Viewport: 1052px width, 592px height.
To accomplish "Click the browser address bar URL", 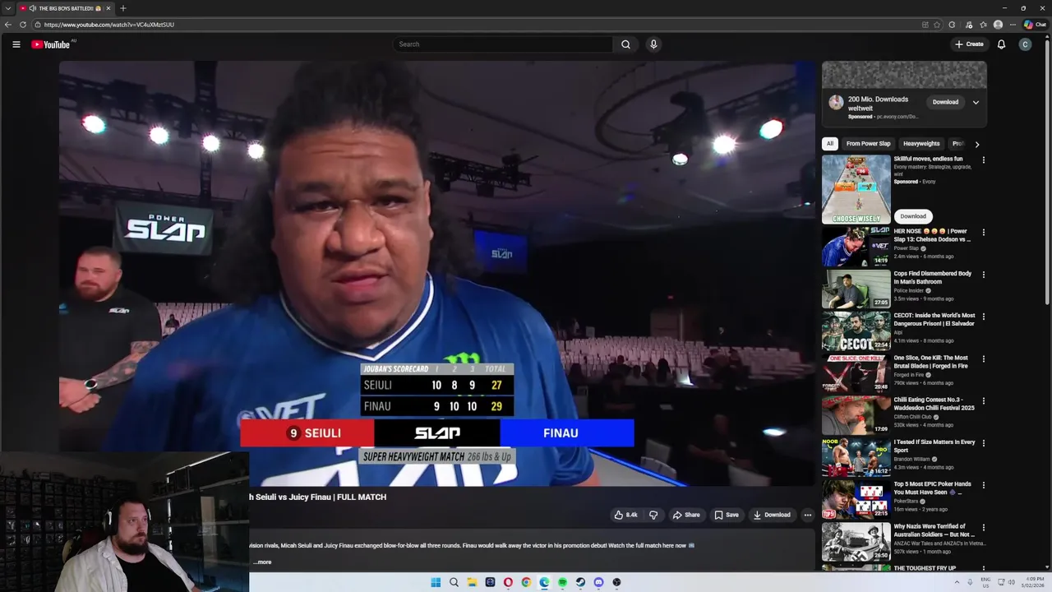I will 109,25.
